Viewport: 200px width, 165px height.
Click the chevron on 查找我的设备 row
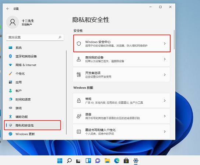click(x=165, y=59)
